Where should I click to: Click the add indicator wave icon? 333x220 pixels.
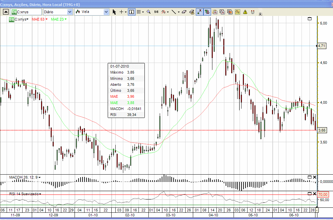click(x=163, y=12)
